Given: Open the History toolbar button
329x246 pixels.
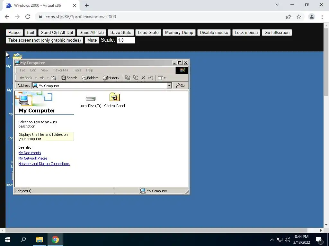Looking at the screenshot, I should [111, 78].
